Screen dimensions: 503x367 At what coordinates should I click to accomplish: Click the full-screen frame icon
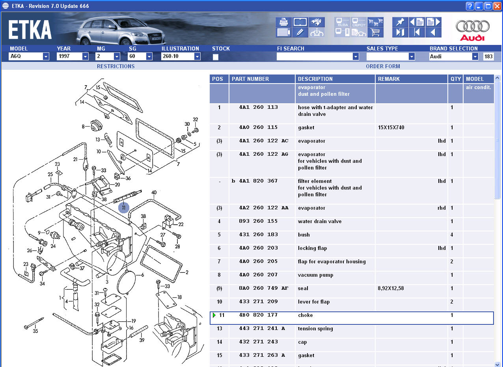click(300, 22)
